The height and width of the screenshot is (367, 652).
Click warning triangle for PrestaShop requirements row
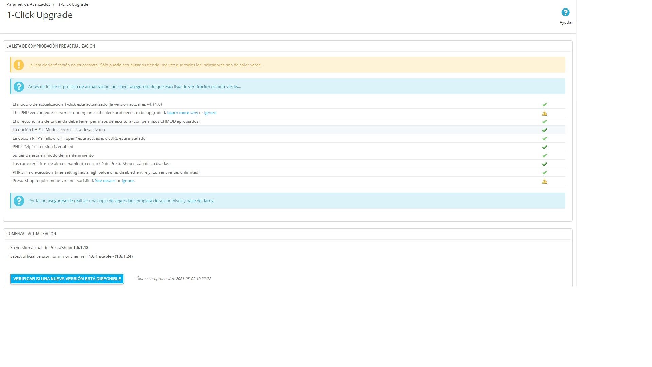545,181
